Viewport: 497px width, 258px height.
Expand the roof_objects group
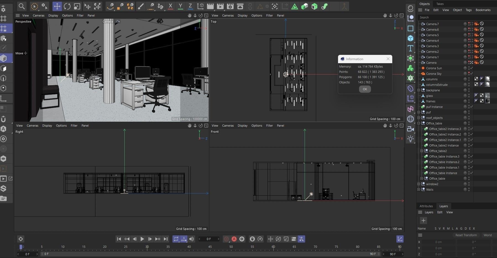(x=419, y=118)
